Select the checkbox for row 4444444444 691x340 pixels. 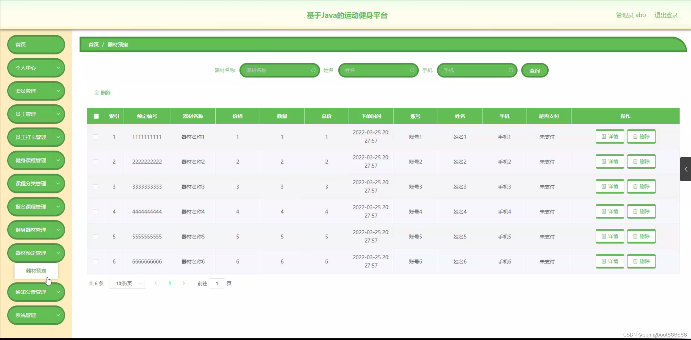(96, 212)
